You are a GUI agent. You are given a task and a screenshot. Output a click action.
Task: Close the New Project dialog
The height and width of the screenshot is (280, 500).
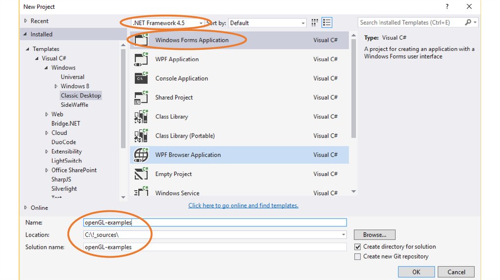tap(469, 6)
